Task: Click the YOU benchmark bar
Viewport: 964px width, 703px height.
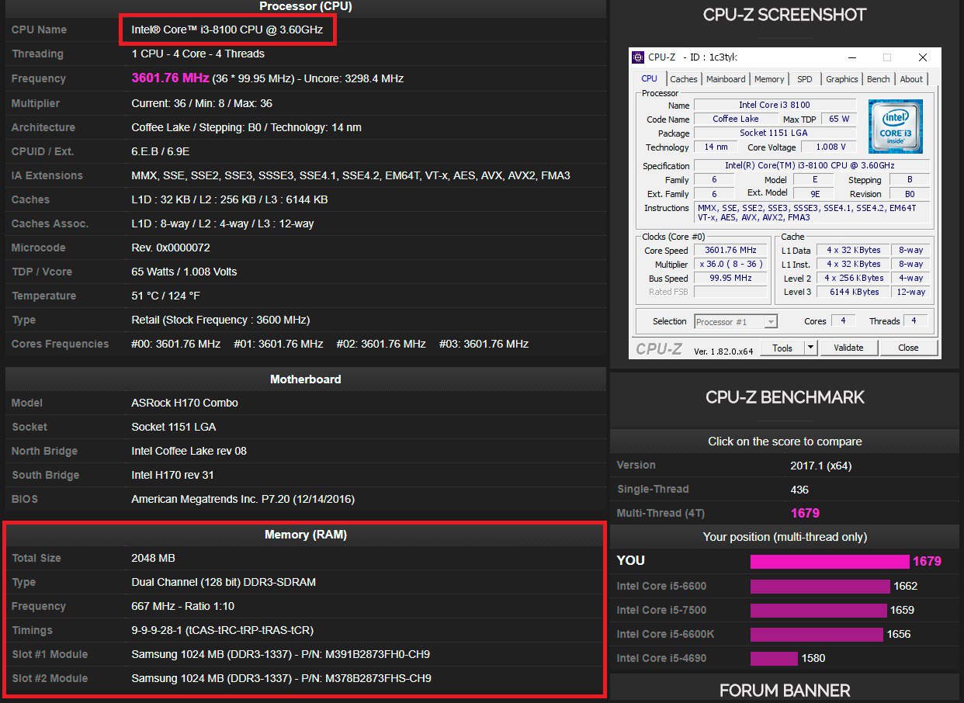Action: (x=829, y=562)
